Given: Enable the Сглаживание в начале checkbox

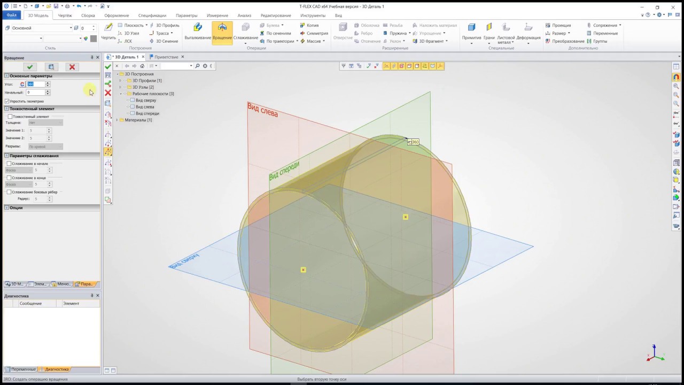Looking at the screenshot, I should (x=9, y=164).
